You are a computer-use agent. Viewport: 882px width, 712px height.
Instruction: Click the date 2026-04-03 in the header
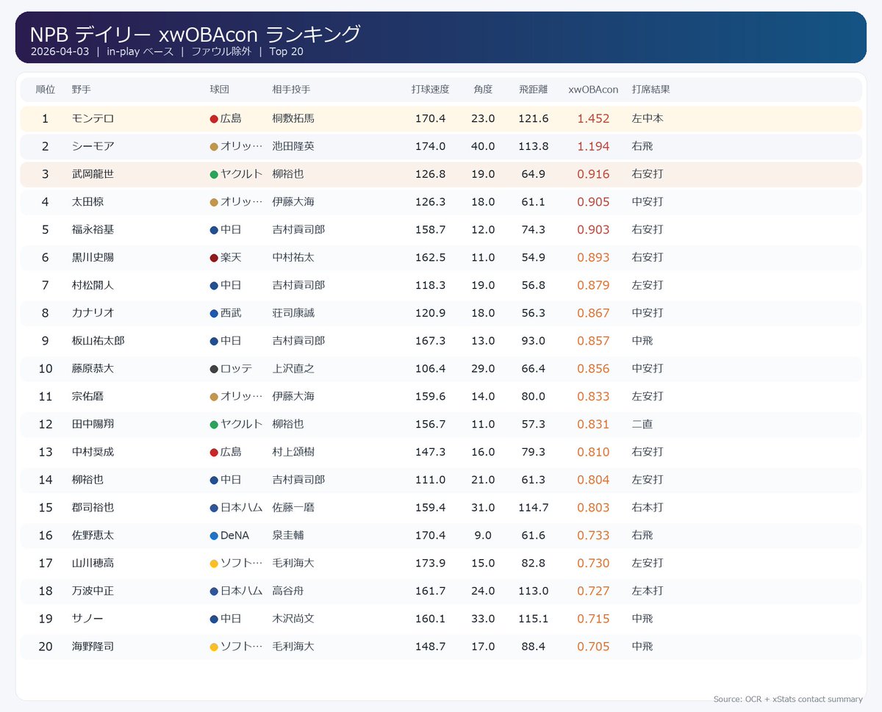click(60, 51)
